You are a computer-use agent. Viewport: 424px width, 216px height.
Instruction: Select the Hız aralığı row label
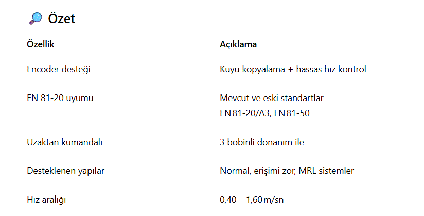46,200
